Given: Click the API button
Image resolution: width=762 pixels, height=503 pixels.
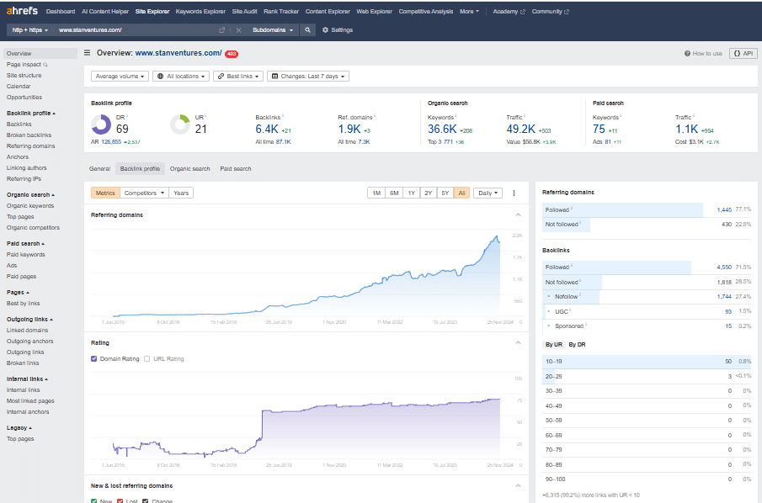Looking at the screenshot, I should [742, 53].
